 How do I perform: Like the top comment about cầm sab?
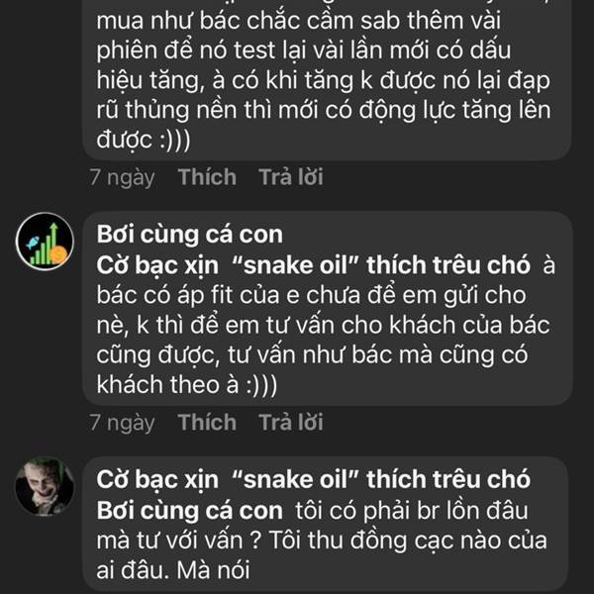[x=207, y=177]
